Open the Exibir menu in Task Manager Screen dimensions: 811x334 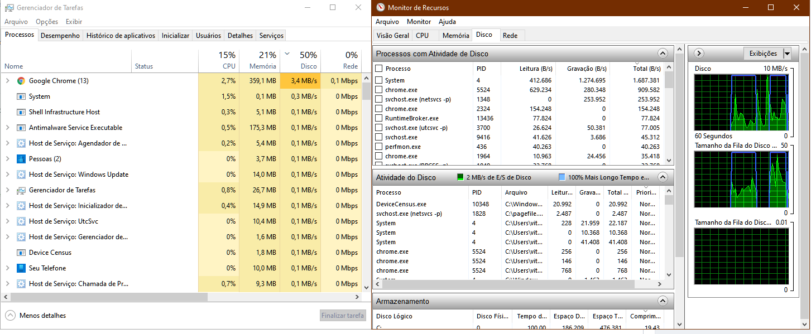pyautogui.click(x=74, y=22)
